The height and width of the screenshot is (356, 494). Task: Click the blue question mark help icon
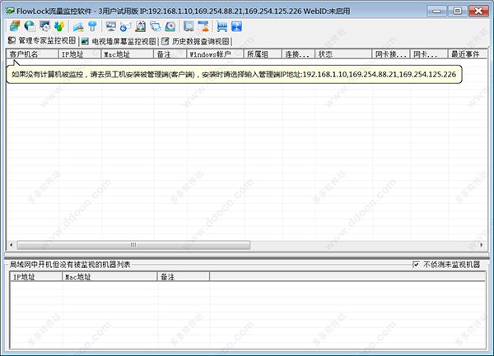click(x=236, y=26)
